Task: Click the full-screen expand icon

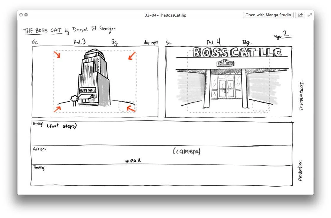Action: (309, 15)
